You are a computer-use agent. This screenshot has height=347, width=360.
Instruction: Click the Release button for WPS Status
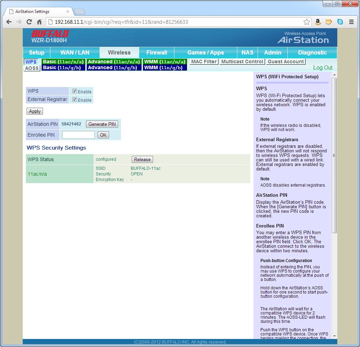(x=142, y=159)
